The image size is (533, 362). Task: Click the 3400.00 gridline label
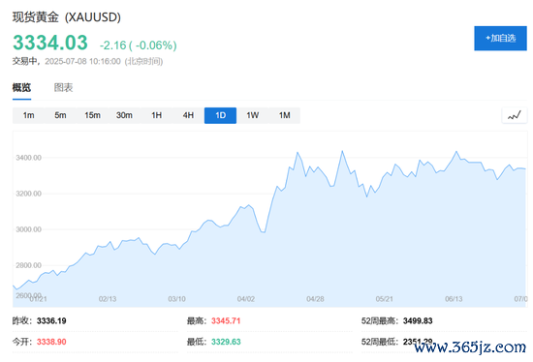(x=28, y=158)
